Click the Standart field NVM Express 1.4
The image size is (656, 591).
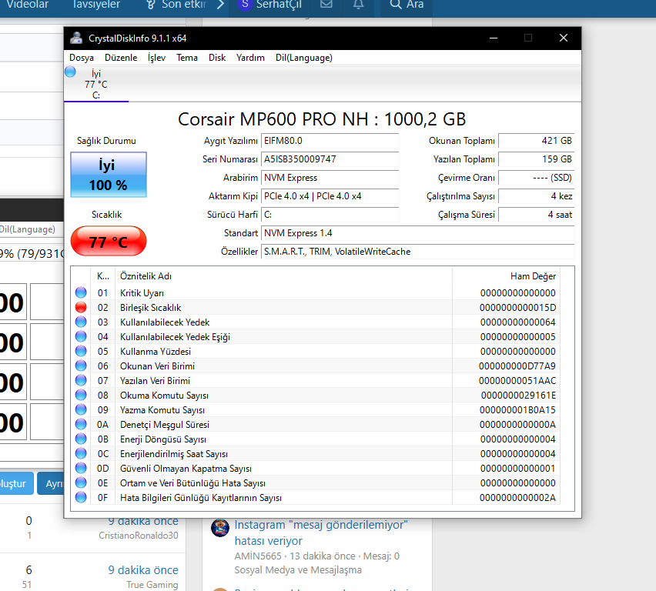pyautogui.click(x=418, y=233)
